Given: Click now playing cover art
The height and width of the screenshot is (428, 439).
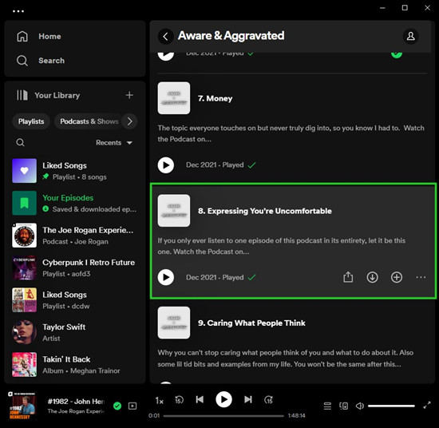Looking at the screenshot, I should (x=22, y=406).
